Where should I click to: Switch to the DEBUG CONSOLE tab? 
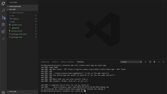coord(67,62)
